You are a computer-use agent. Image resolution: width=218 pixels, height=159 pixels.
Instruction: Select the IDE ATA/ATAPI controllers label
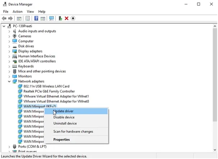[37, 61]
